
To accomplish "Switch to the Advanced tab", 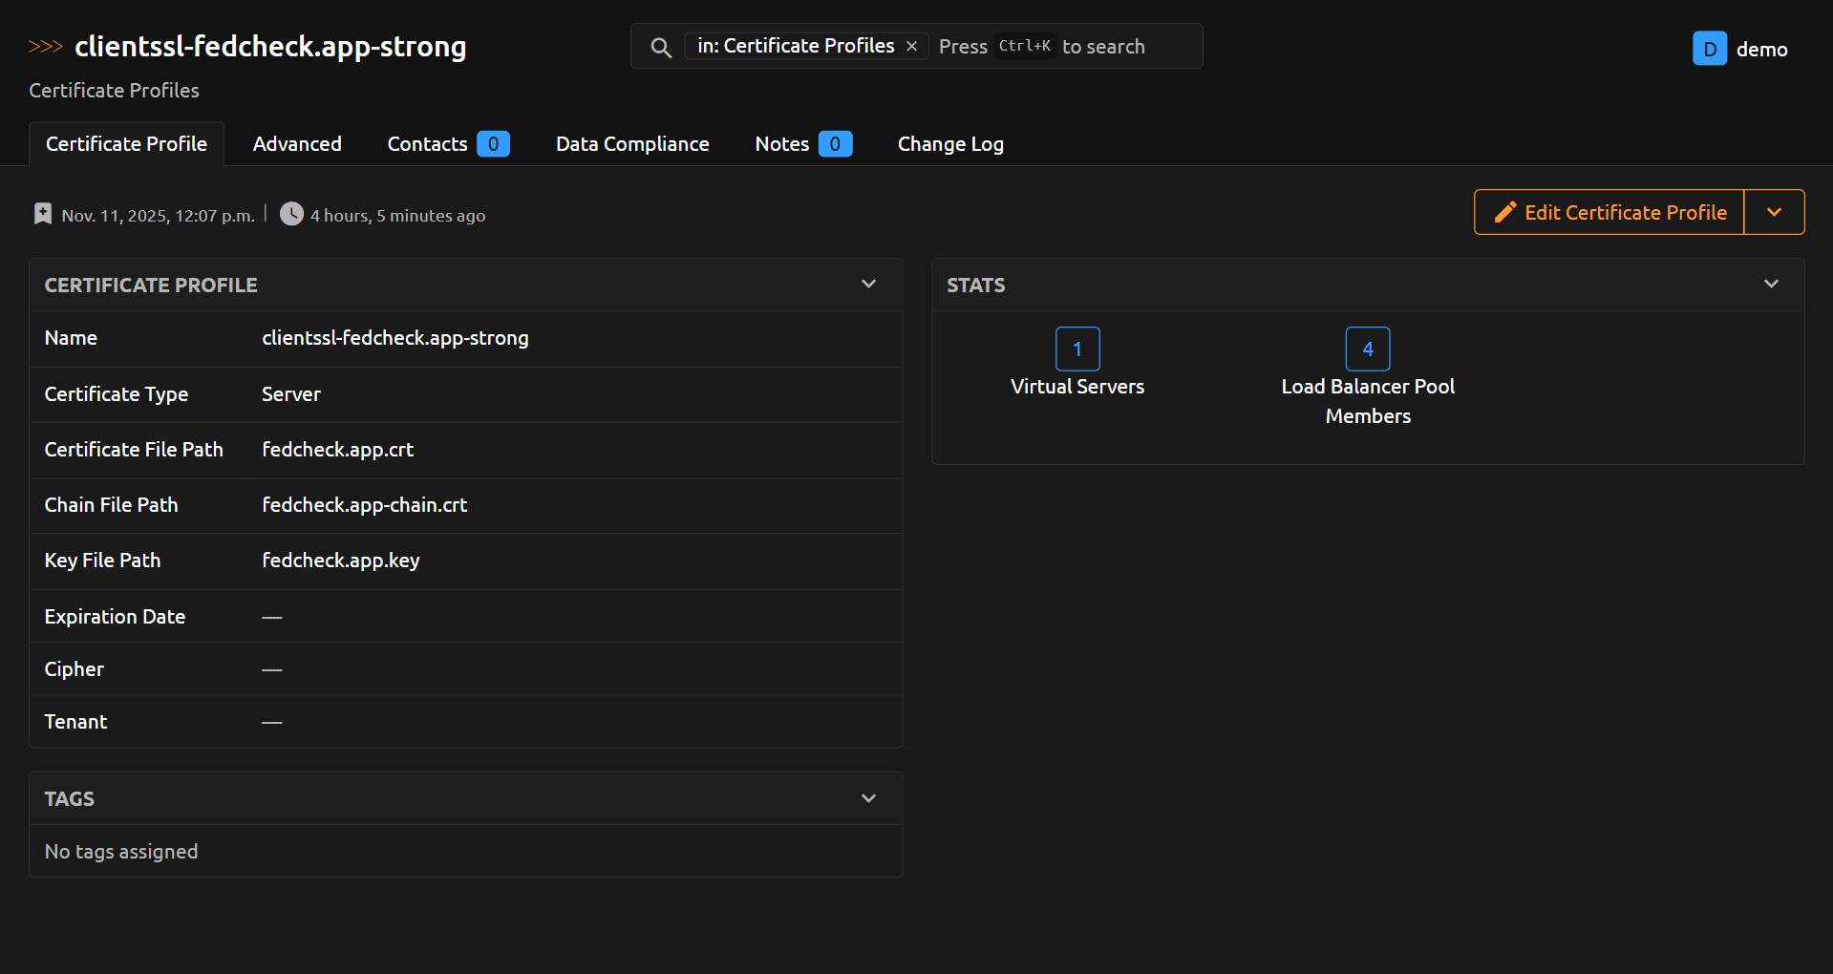I will click(297, 144).
